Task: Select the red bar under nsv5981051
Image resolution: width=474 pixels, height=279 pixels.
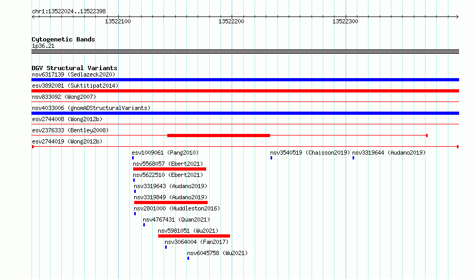Action: [x=194, y=236]
